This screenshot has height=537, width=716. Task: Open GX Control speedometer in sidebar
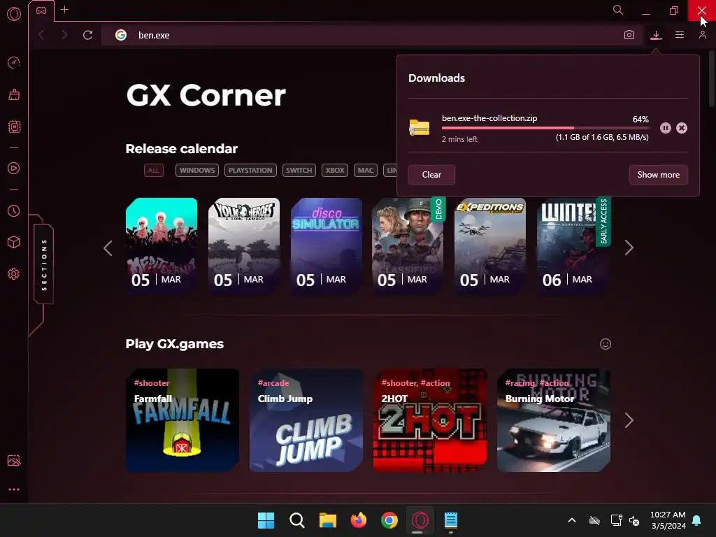click(x=14, y=62)
